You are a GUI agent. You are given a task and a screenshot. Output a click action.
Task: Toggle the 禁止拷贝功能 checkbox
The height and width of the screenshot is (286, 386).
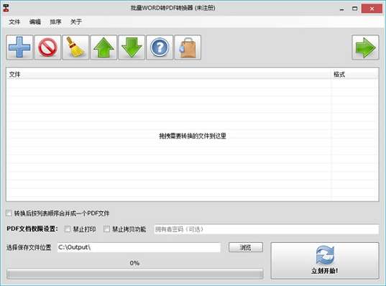(x=106, y=229)
